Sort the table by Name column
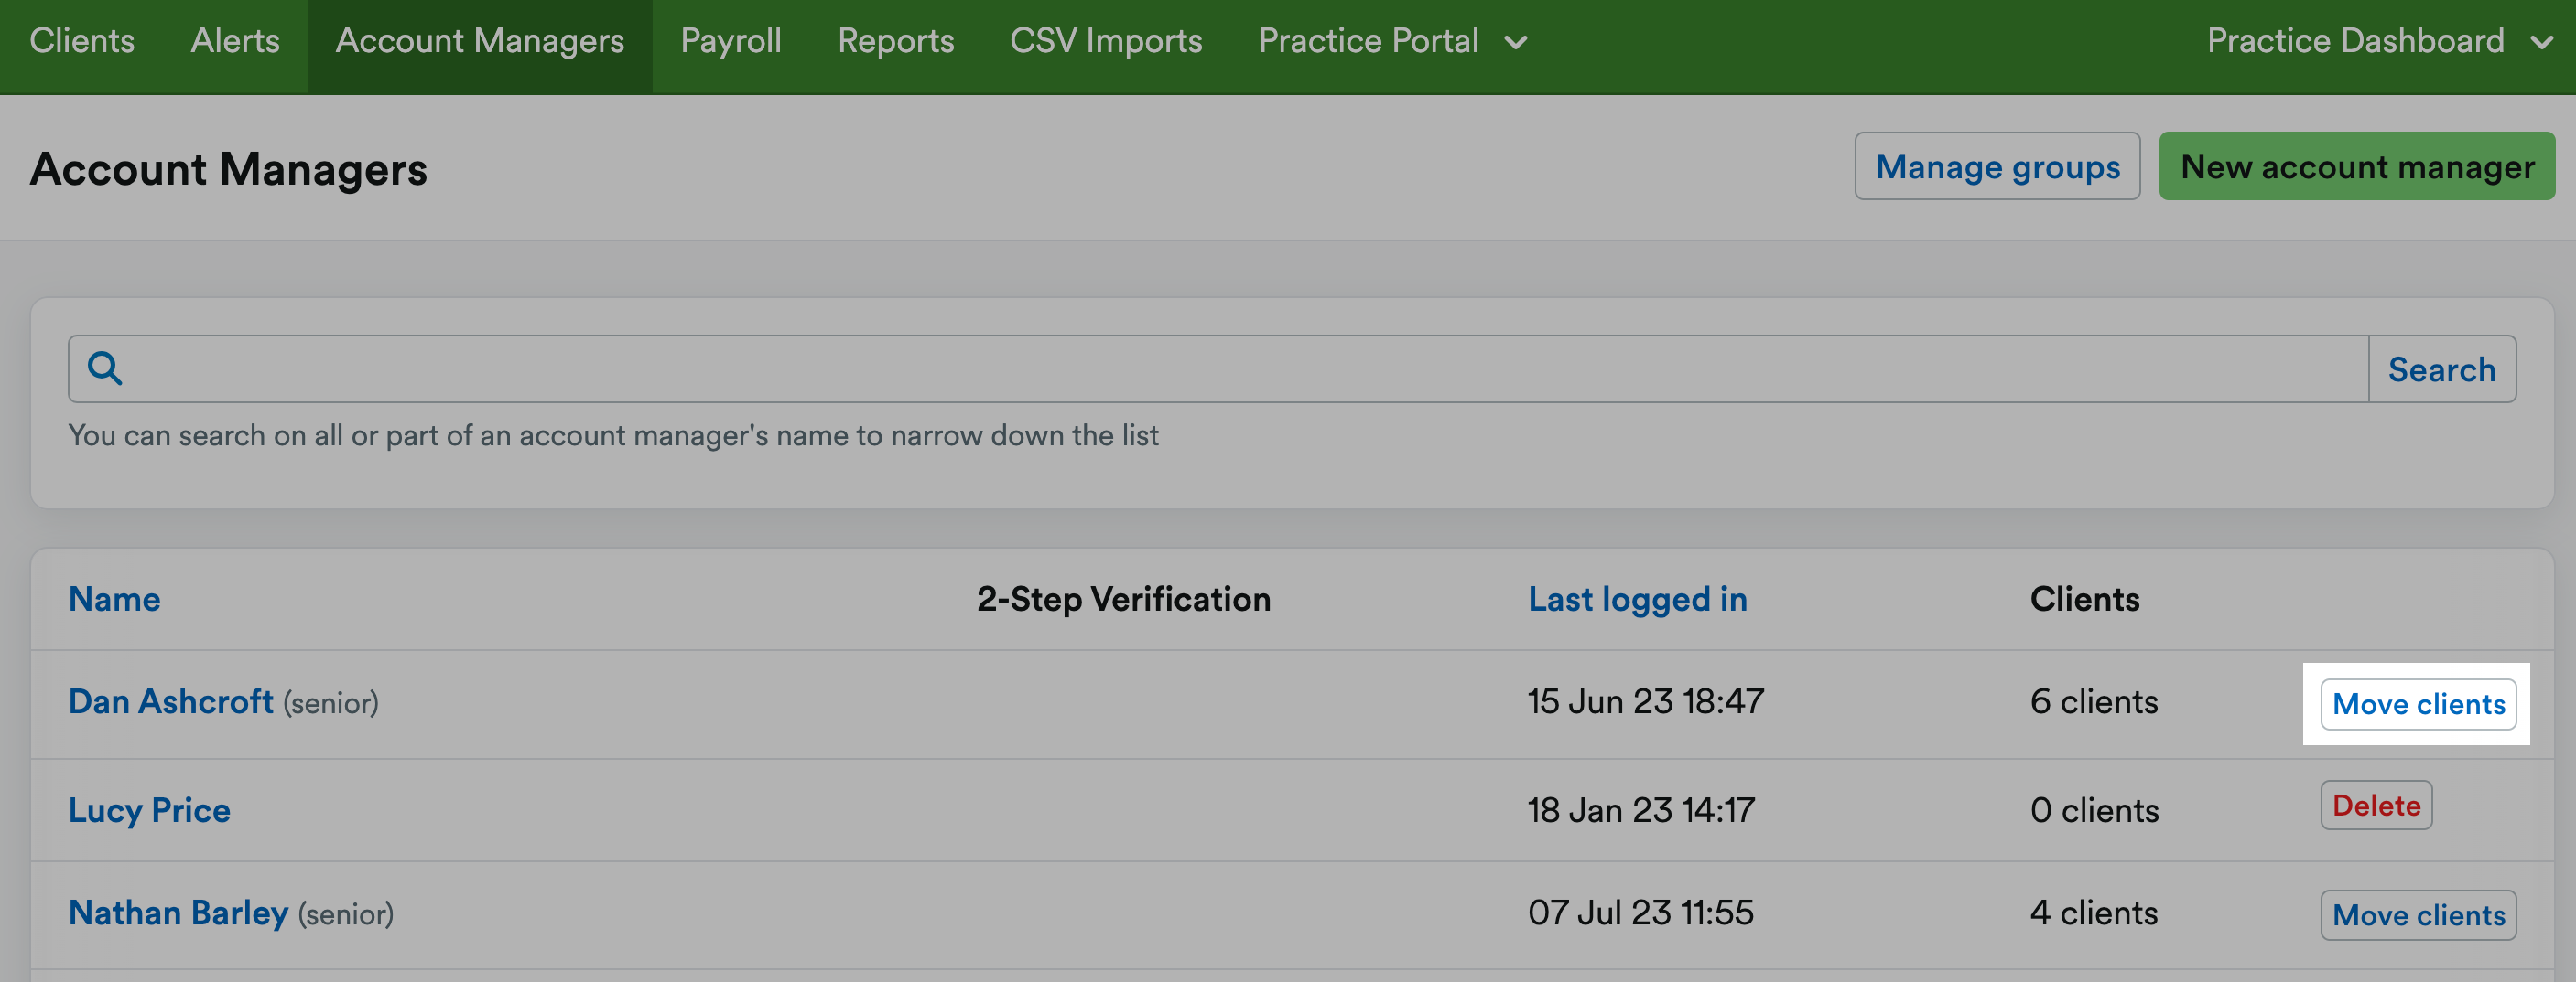Screen dimensions: 2576x982 (x=114, y=598)
